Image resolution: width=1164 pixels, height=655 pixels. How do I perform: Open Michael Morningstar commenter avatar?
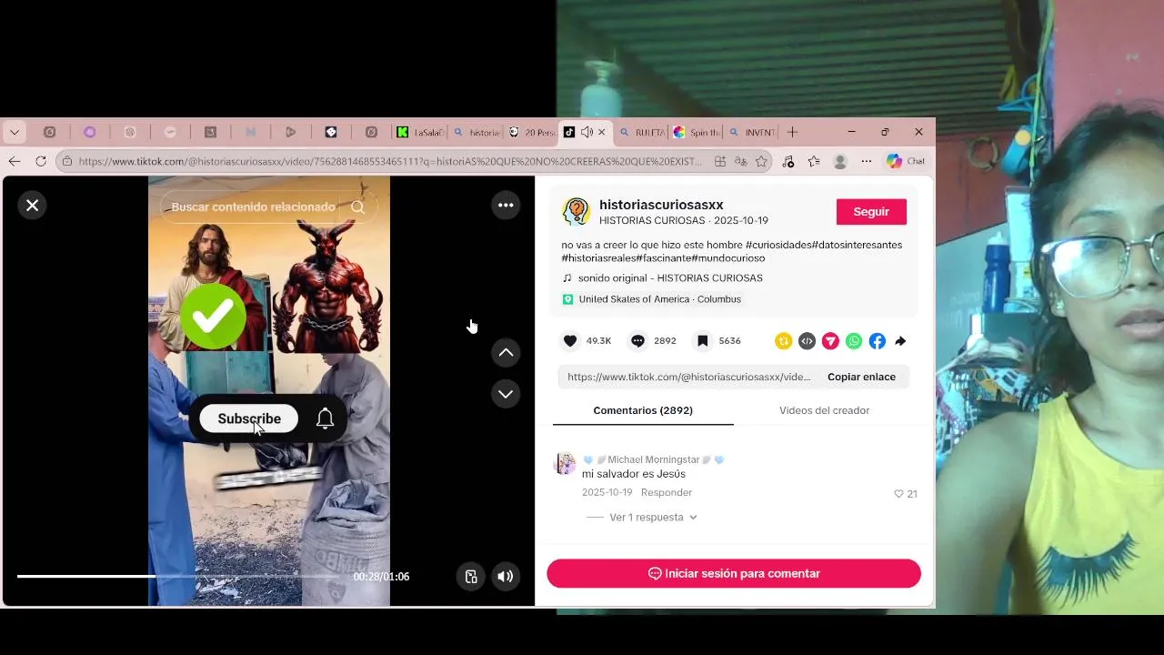(565, 463)
